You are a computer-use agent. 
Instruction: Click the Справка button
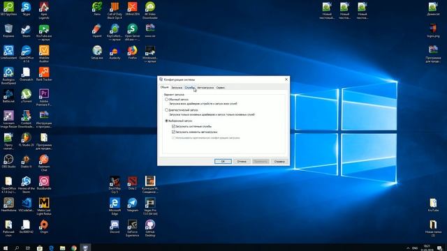tap(279, 161)
